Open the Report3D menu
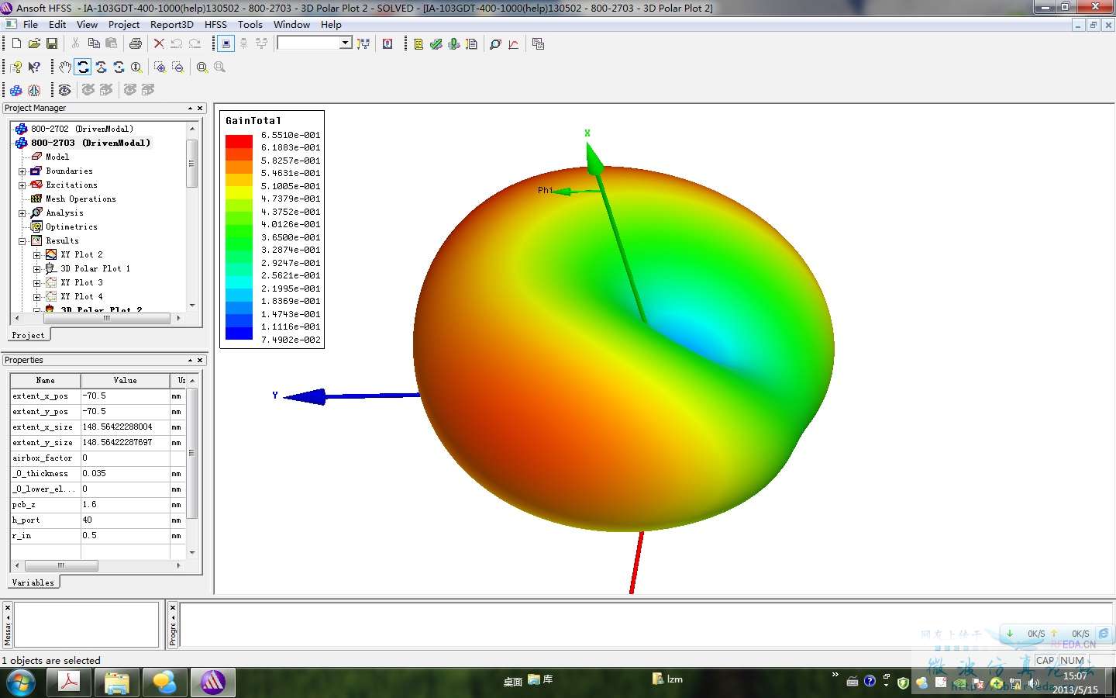 click(x=171, y=25)
